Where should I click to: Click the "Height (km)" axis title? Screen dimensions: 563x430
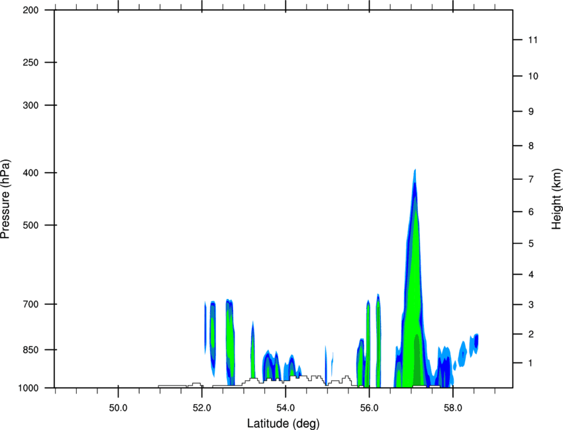click(556, 199)
